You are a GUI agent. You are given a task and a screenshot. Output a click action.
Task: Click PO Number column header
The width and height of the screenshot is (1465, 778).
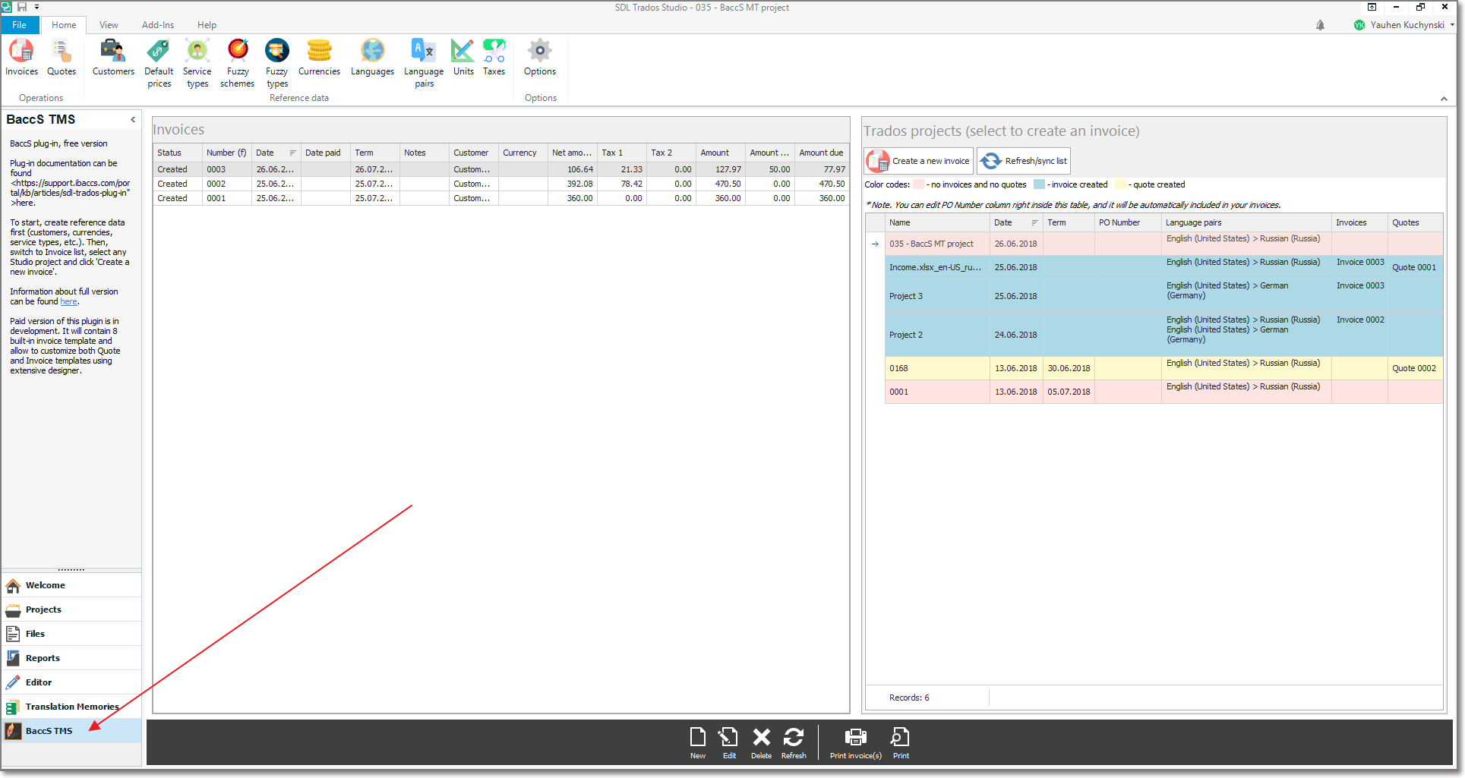click(x=1127, y=222)
